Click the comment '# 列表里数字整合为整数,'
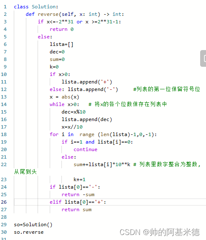206x240 pixels. pyautogui.click(x=167, y=164)
